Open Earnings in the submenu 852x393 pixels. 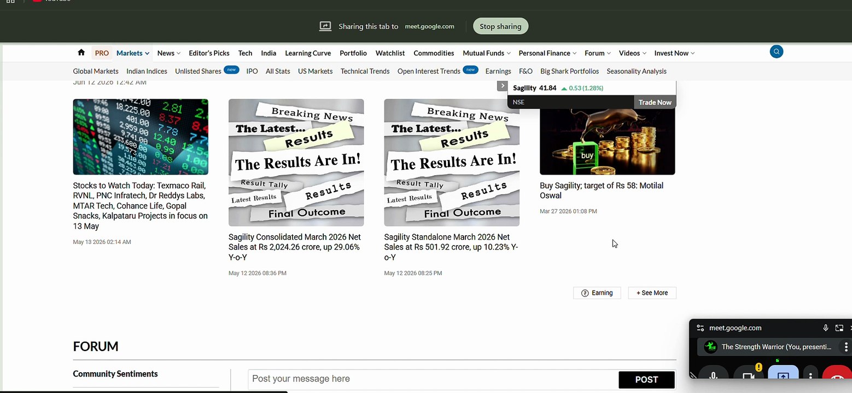point(498,71)
